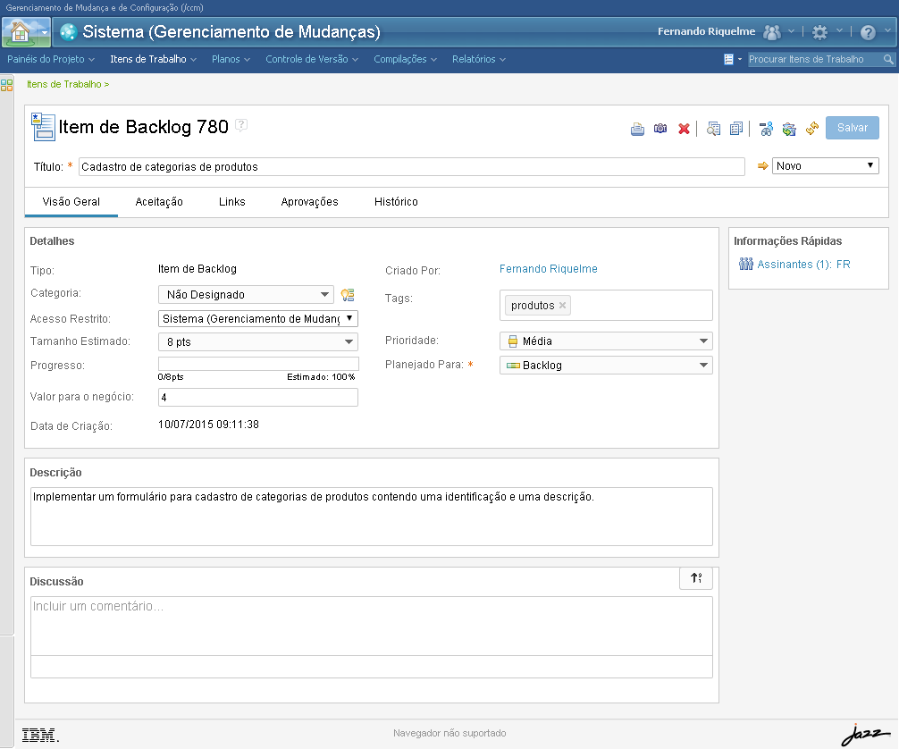Screen dimensions: 899x749
Task: Open the Novo status dropdown
Action: click(x=825, y=165)
